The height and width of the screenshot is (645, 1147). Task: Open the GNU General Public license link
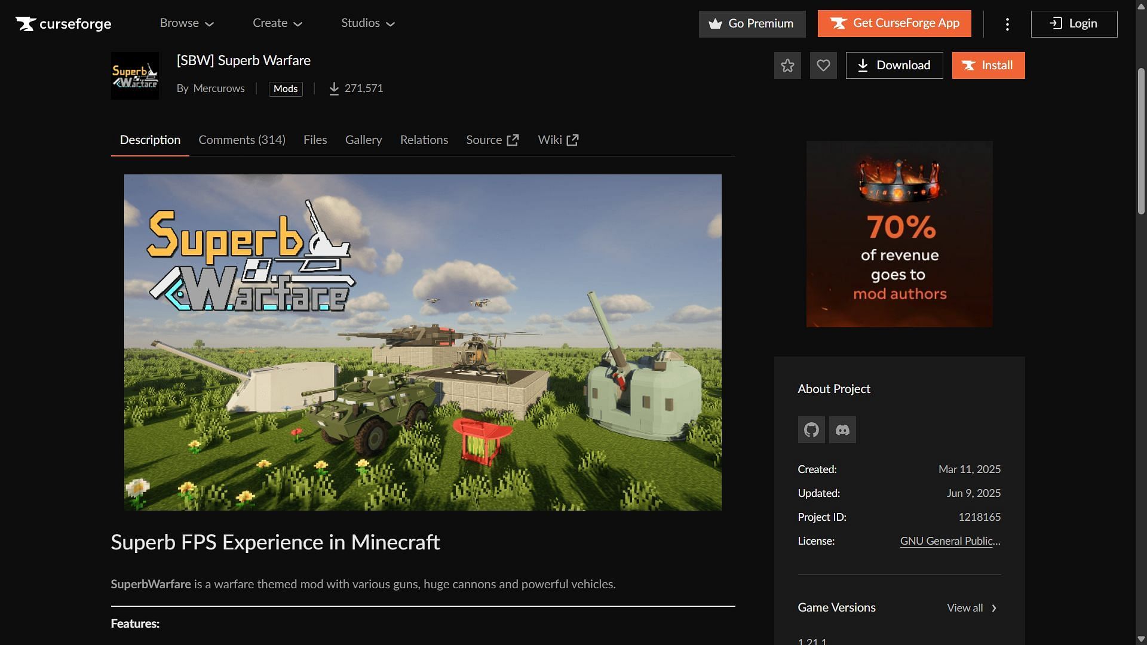[x=950, y=541]
